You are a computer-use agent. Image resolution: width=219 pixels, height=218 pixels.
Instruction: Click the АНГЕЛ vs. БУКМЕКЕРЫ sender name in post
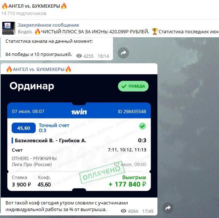[x=39, y=69]
